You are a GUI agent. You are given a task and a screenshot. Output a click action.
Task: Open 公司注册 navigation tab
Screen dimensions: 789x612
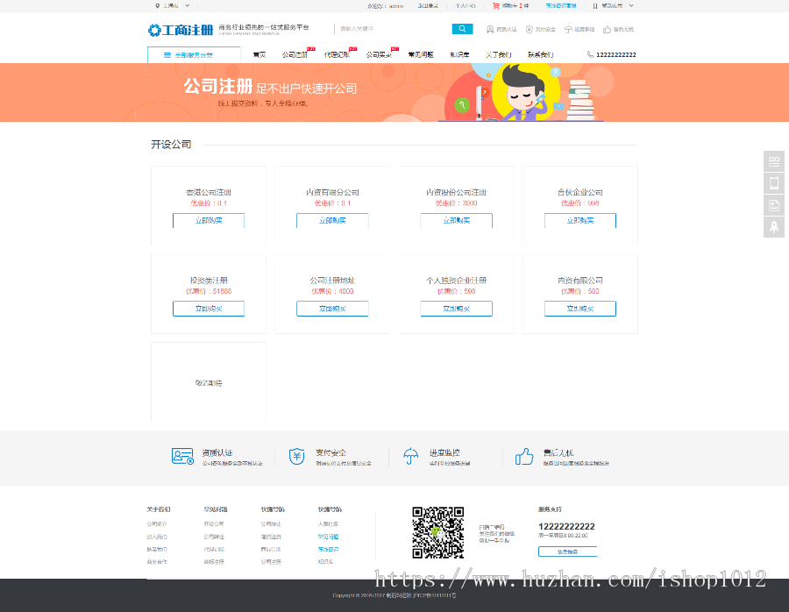click(295, 55)
